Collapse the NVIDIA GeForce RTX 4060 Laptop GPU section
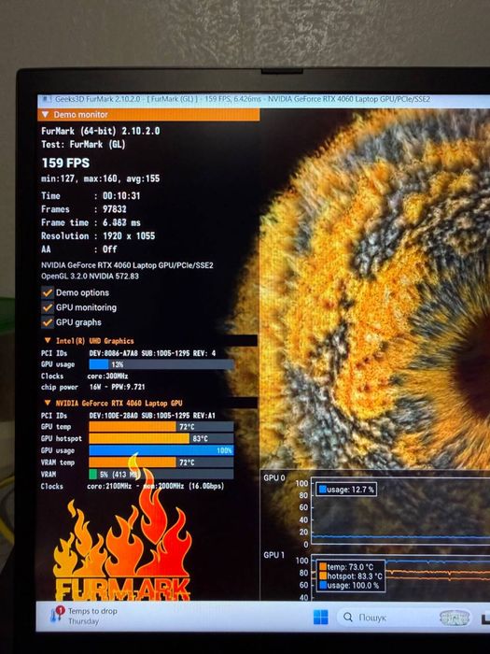This screenshot has width=490, height=654. click(x=48, y=403)
